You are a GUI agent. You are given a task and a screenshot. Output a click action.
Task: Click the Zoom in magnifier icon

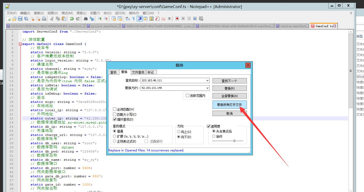coord(100,19)
